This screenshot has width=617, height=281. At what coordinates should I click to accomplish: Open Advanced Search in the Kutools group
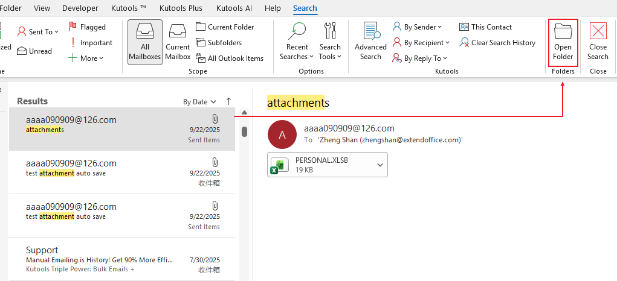coord(370,41)
